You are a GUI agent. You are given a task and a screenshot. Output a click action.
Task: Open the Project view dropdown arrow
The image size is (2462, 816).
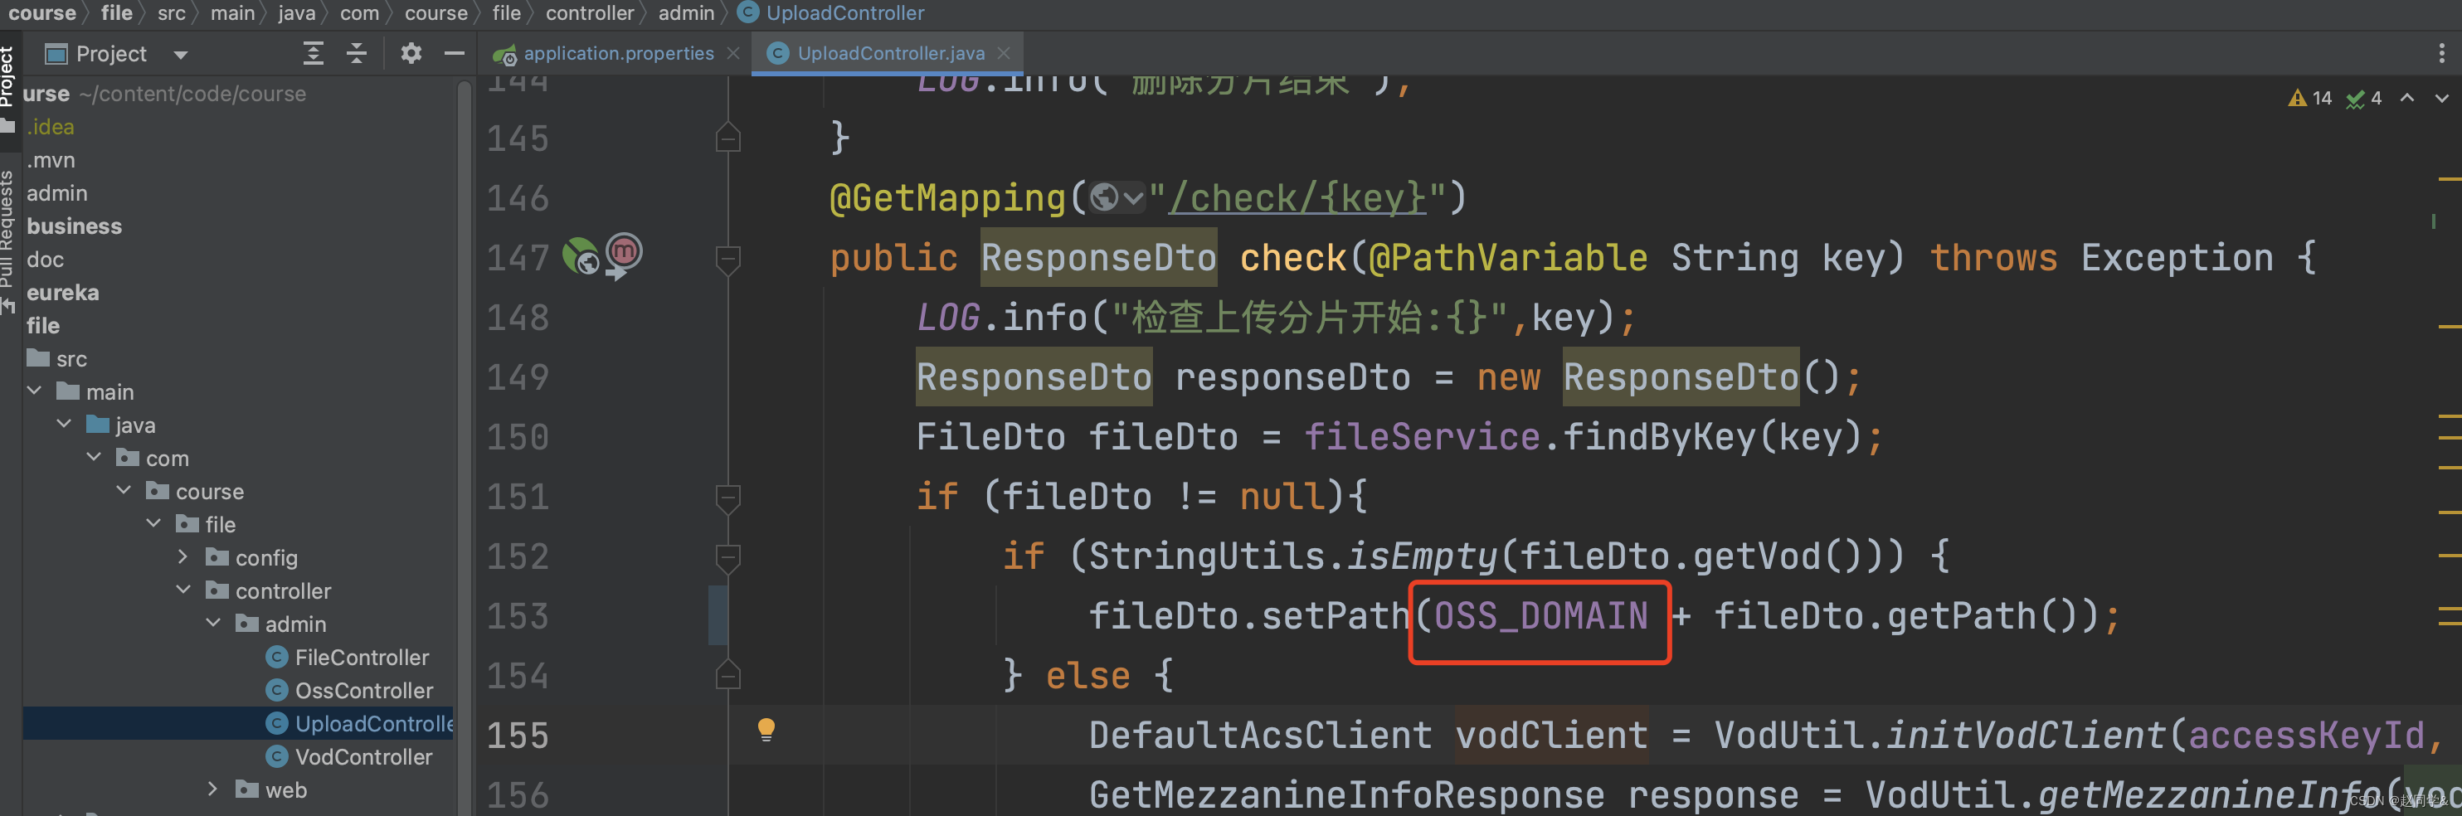[180, 55]
